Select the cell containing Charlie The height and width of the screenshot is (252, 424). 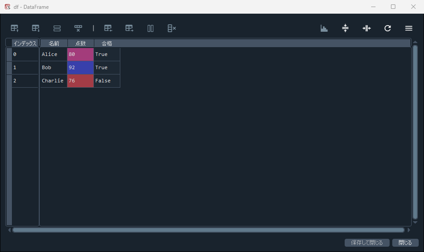pos(53,81)
